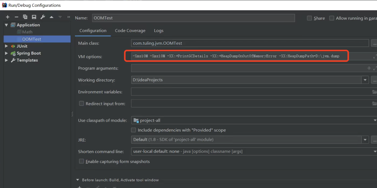Open the JRE dropdown arrow

point(365,140)
